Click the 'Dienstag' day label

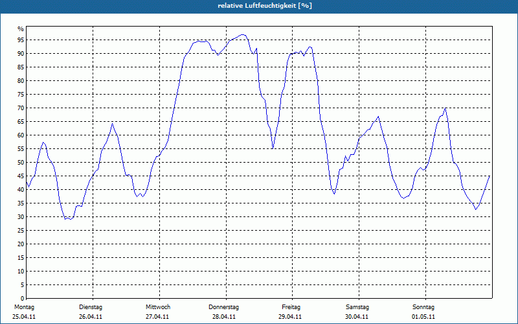[x=91, y=307]
